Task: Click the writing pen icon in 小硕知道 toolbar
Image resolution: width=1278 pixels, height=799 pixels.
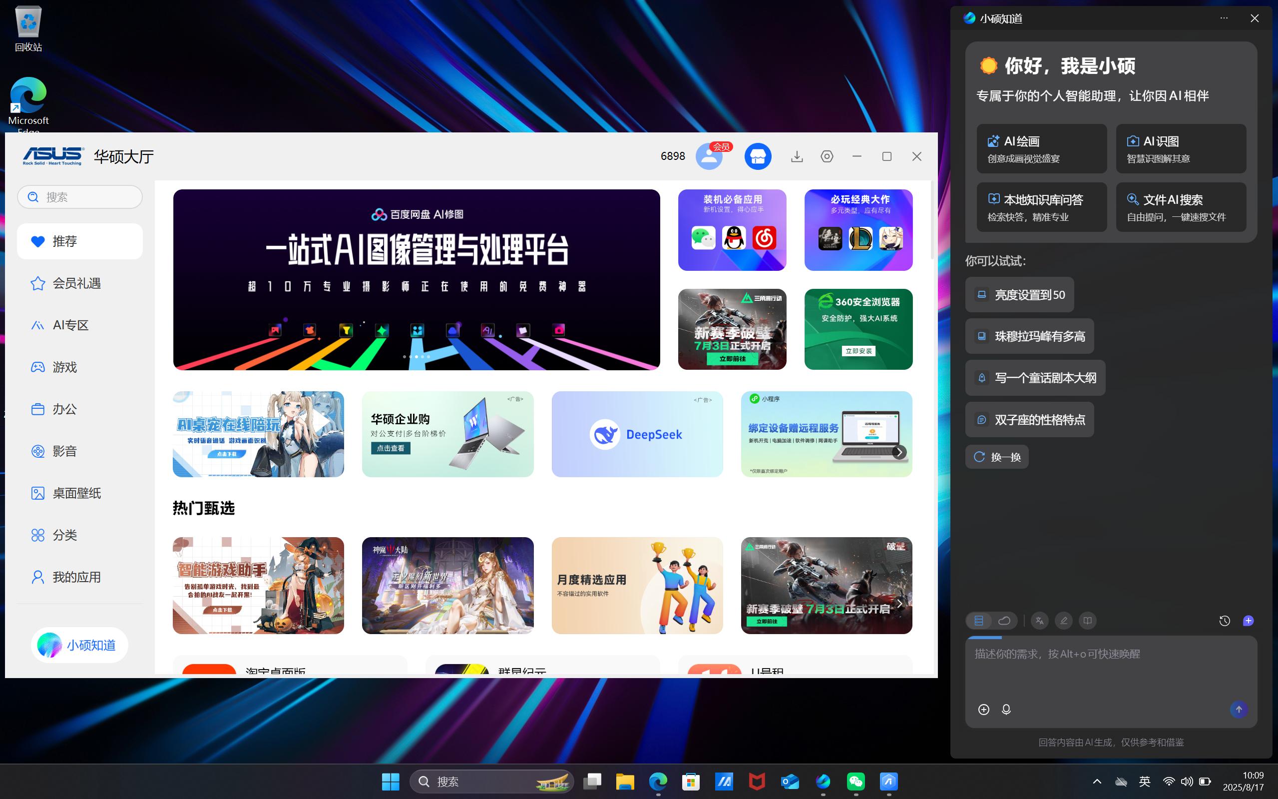Action: [1064, 621]
